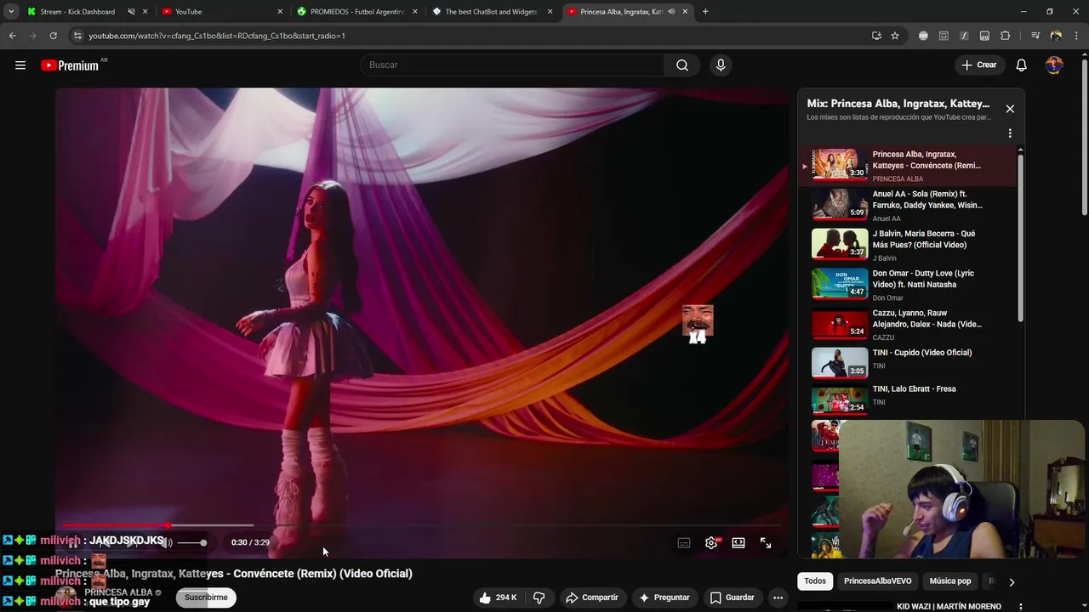Image resolution: width=1089 pixels, height=612 pixels.
Task: Click the Compartir share button
Action: [592, 598]
